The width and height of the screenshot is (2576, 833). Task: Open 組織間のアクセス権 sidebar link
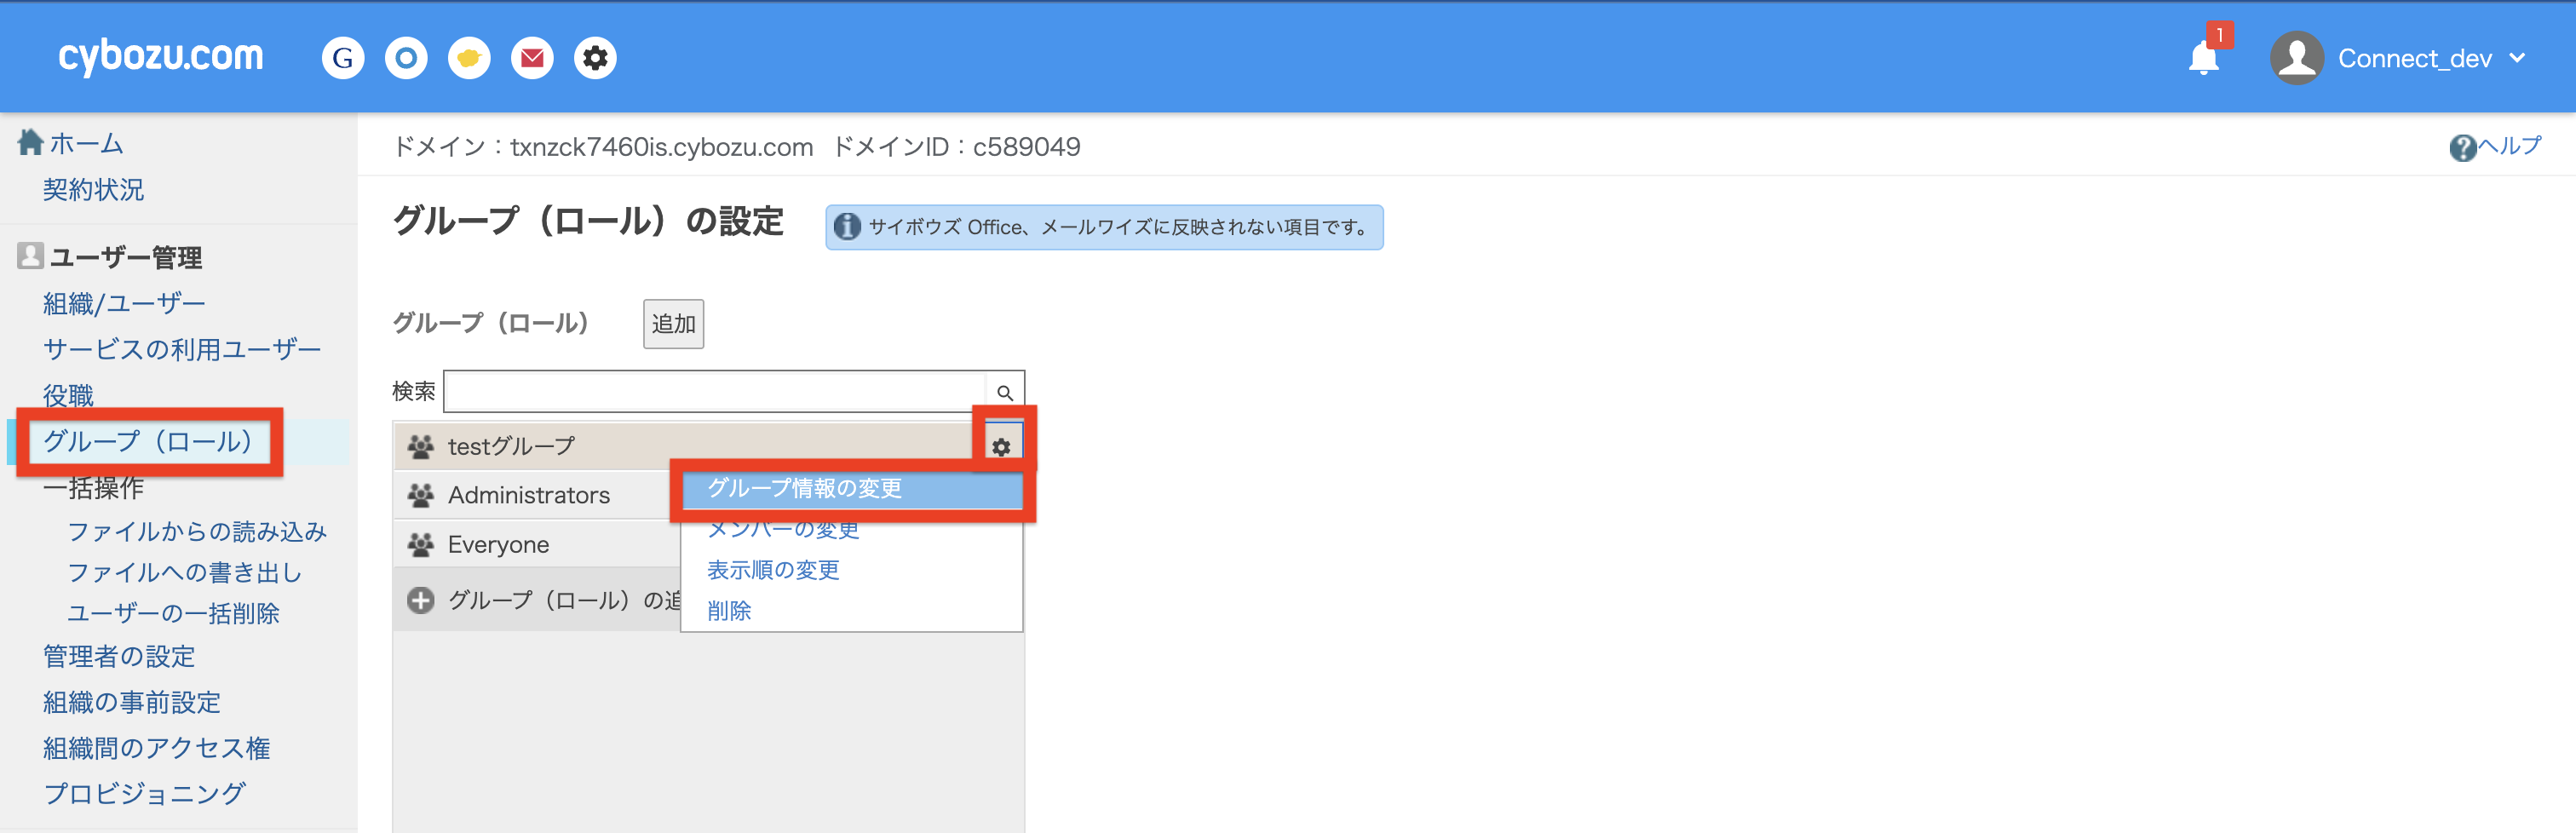pos(157,748)
